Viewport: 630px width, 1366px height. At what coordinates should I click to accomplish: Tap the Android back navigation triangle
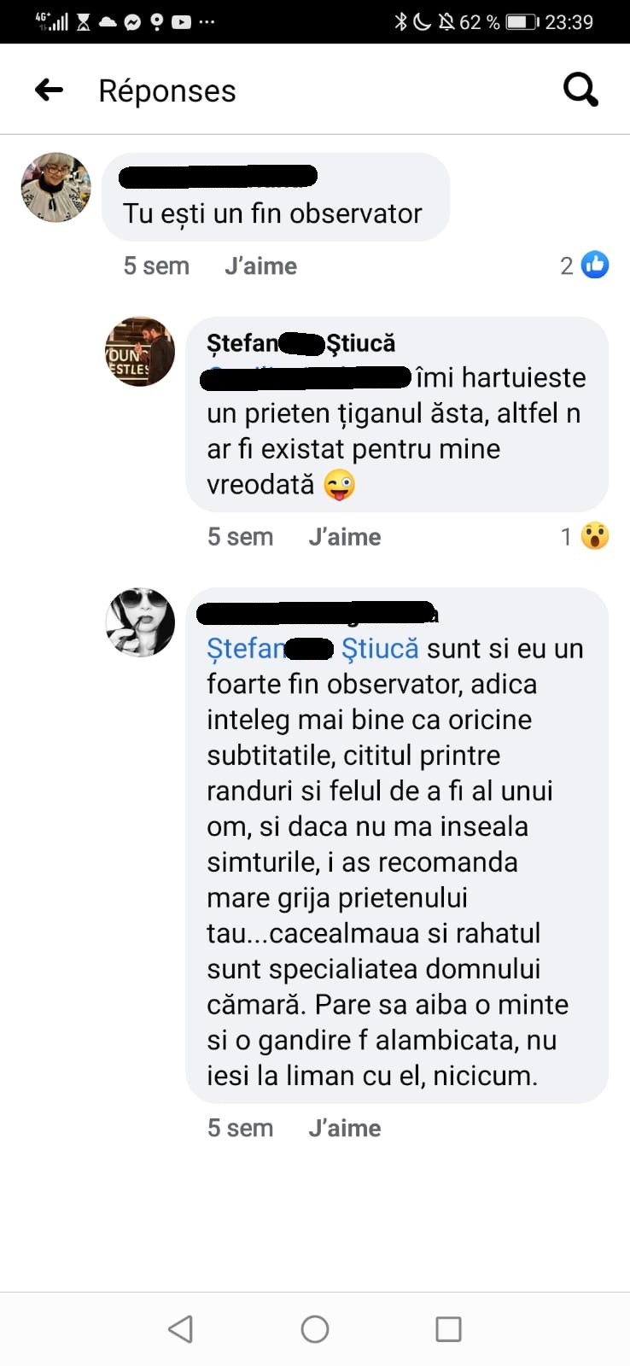(x=180, y=1328)
